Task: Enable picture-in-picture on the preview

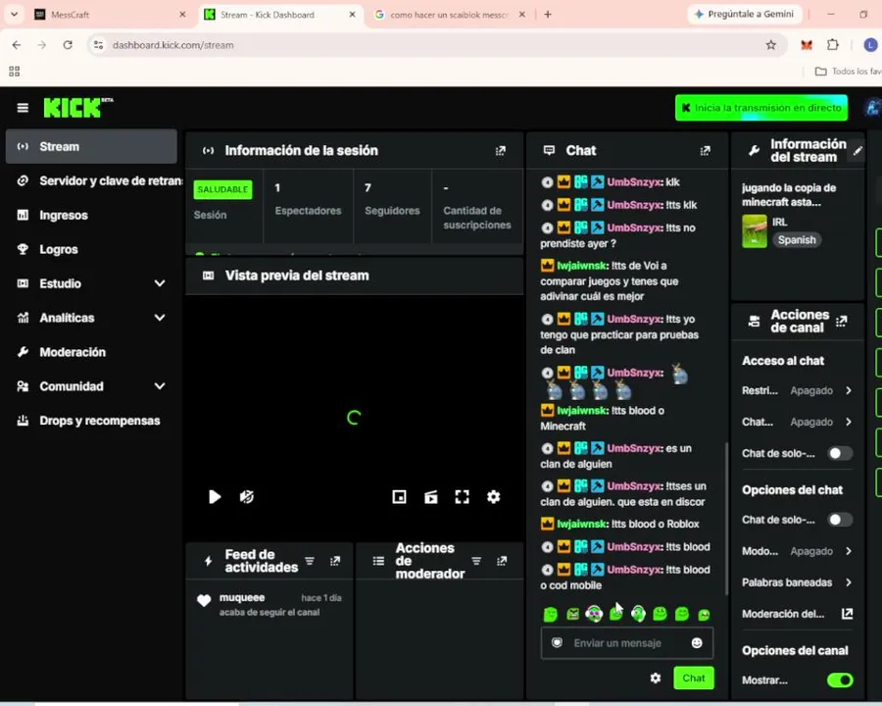Action: point(400,496)
